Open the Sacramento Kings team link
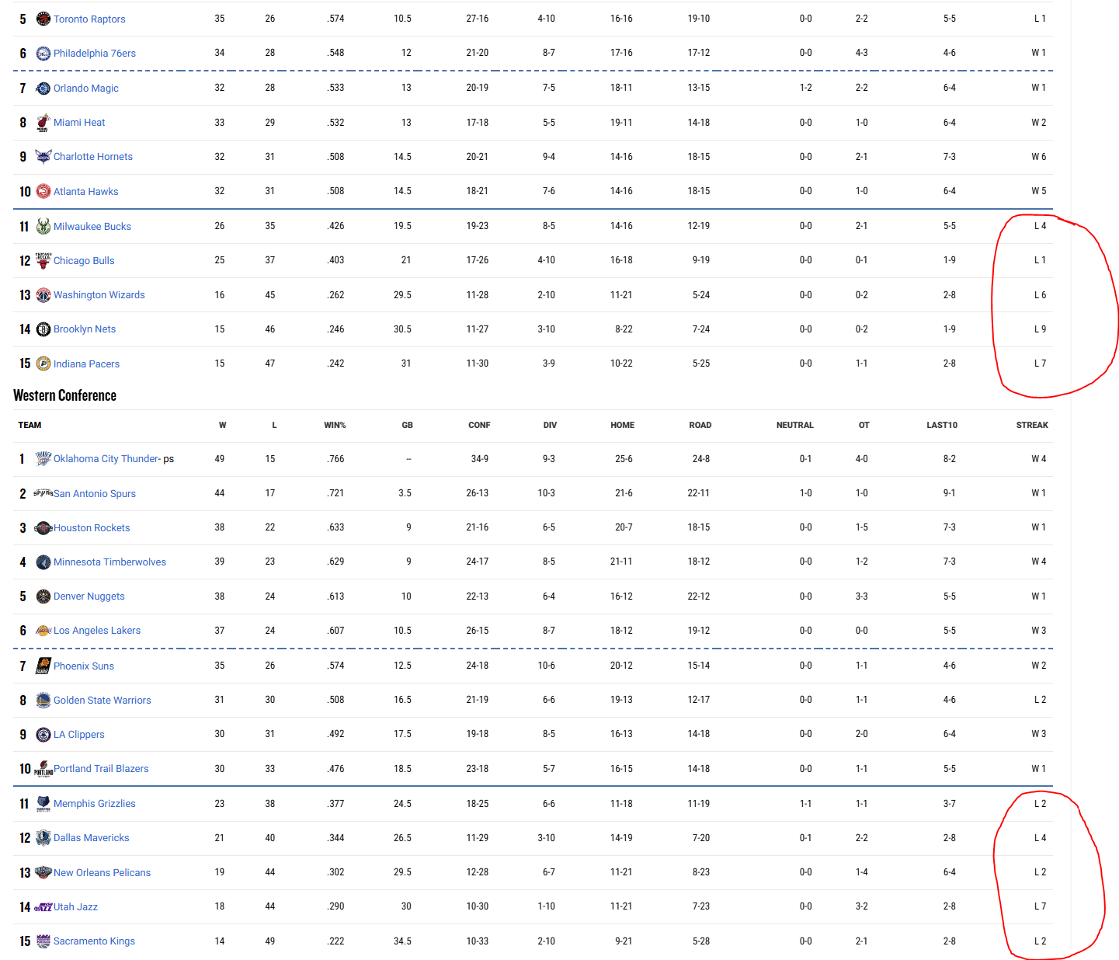Screen dimensions: 1119x960 (x=94, y=941)
